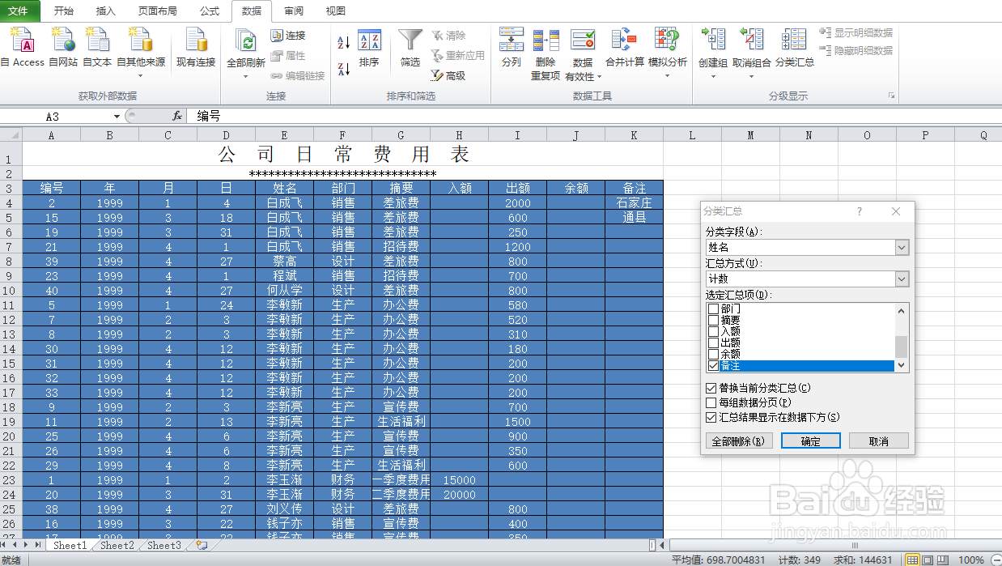Import data from text file (自文本)
This screenshot has height=566, width=1002.
tap(98, 47)
